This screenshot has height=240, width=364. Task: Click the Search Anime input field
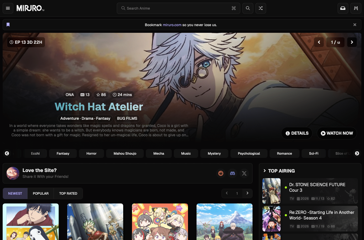(178, 8)
